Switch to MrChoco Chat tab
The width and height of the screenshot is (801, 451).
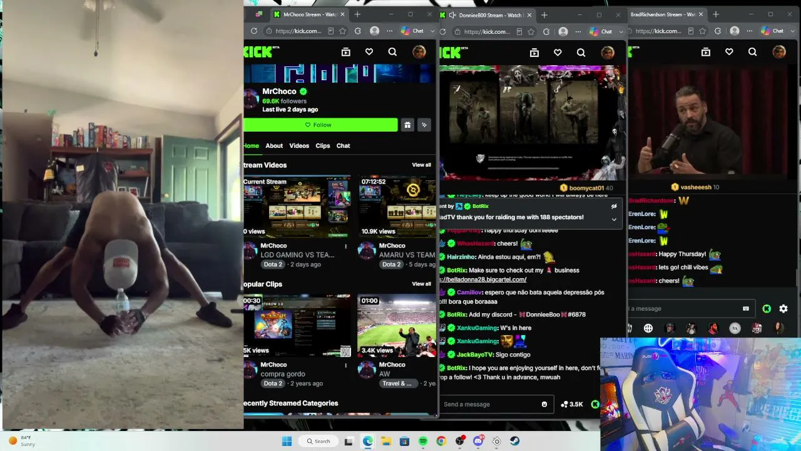[x=344, y=146]
